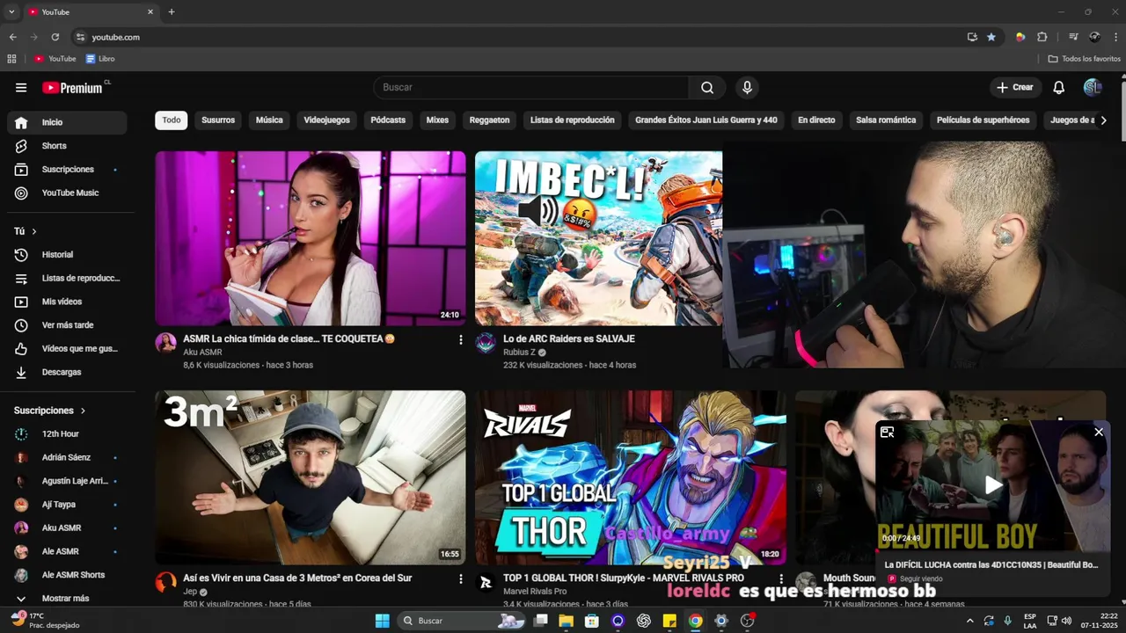Open the media controls icon in Chrome toolbar

pos(1073,37)
